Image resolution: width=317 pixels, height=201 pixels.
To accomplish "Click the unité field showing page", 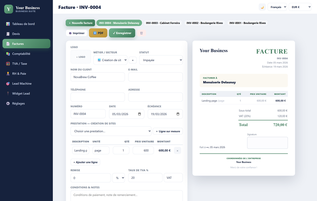I will point(101,150).
